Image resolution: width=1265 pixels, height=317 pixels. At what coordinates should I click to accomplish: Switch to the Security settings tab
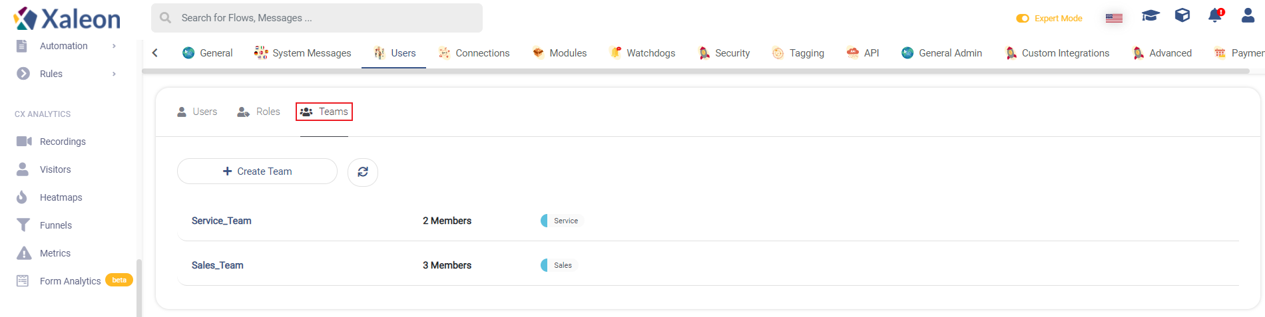(724, 53)
